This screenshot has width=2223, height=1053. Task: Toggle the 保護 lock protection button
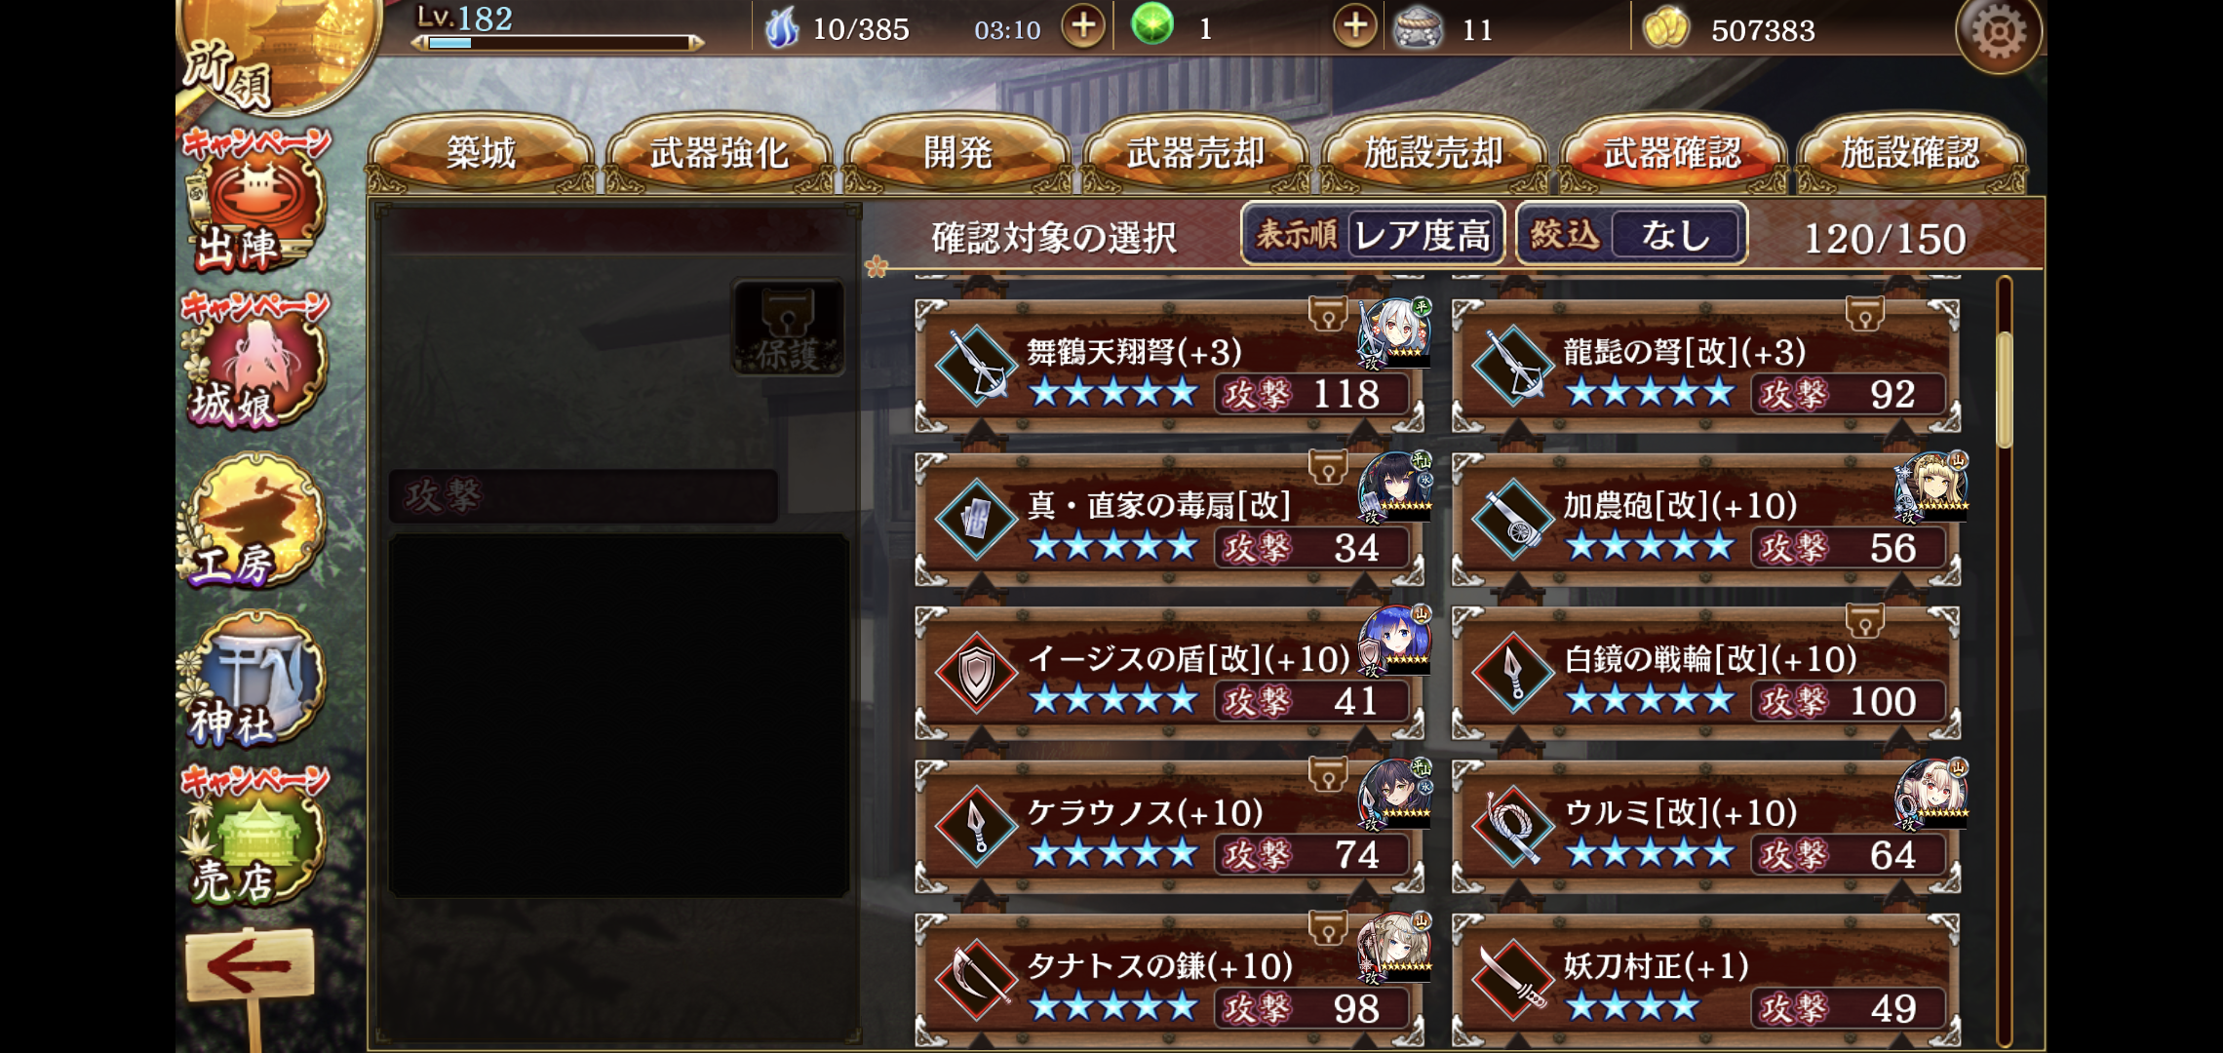coord(789,329)
